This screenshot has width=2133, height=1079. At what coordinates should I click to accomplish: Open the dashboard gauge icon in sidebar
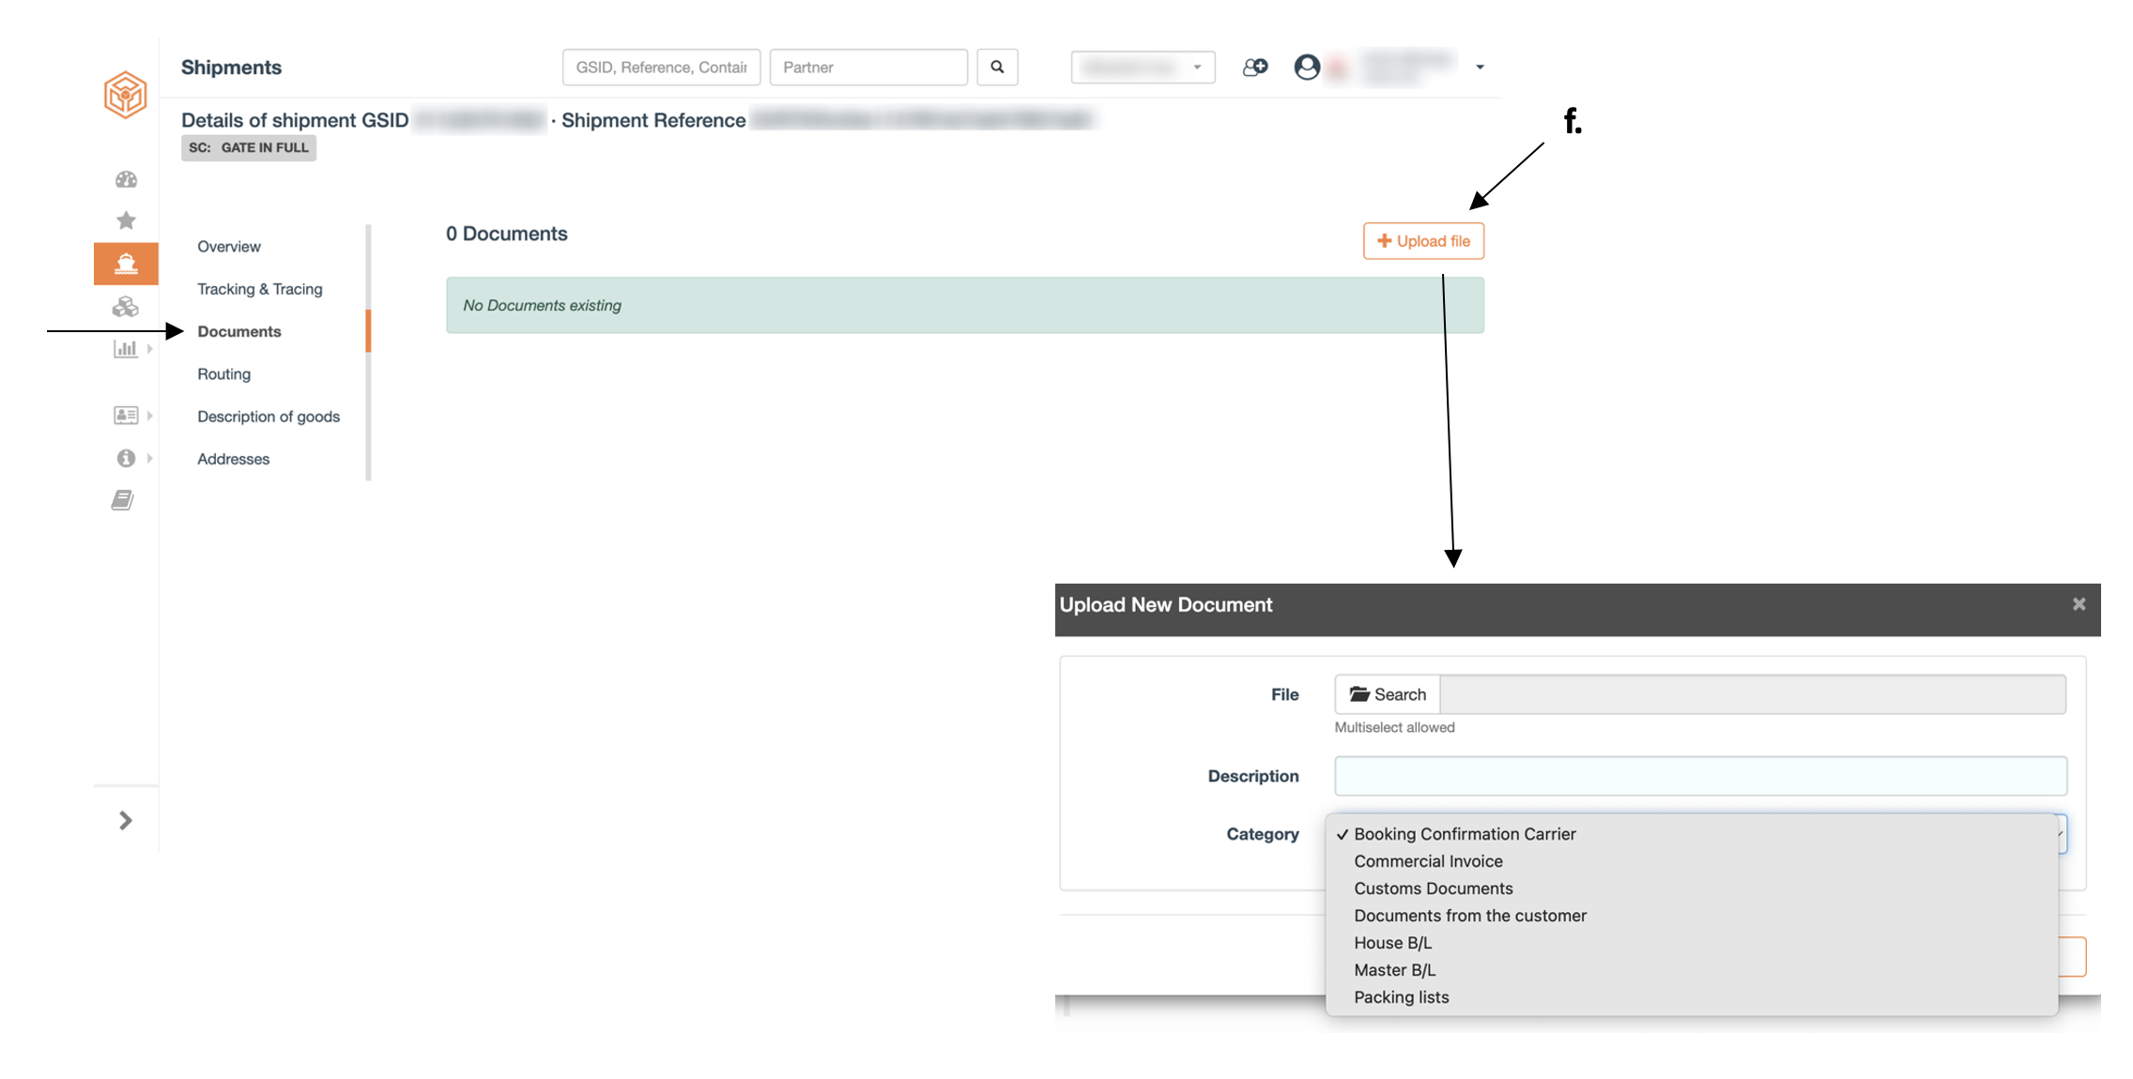click(126, 179)
